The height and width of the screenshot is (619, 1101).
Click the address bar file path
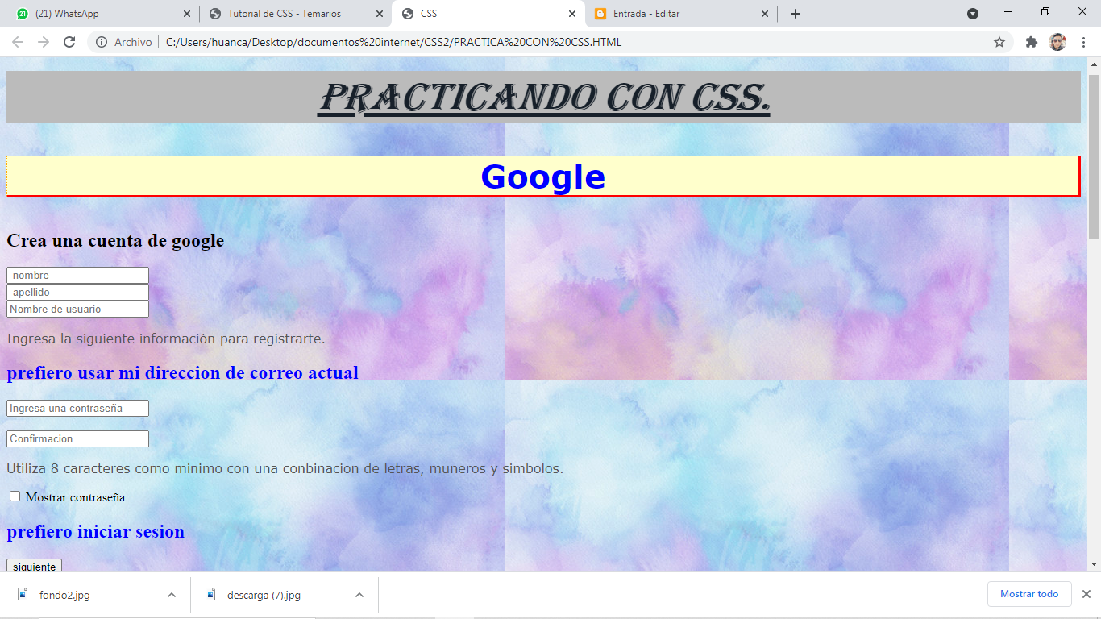pyautogui.click(x=393, y=42)
